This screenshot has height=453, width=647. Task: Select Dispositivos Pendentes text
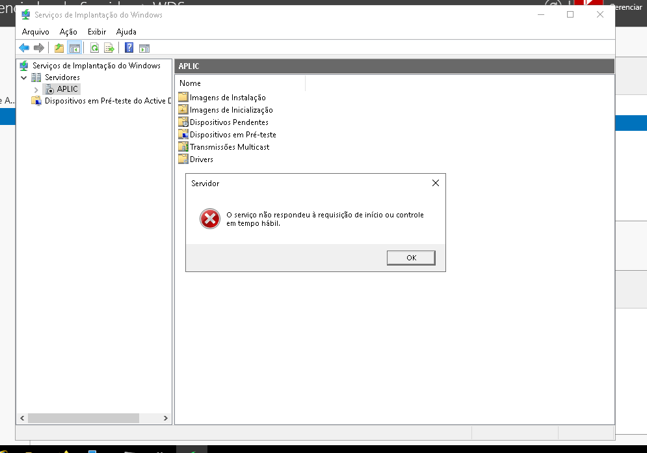click(229, 122)
